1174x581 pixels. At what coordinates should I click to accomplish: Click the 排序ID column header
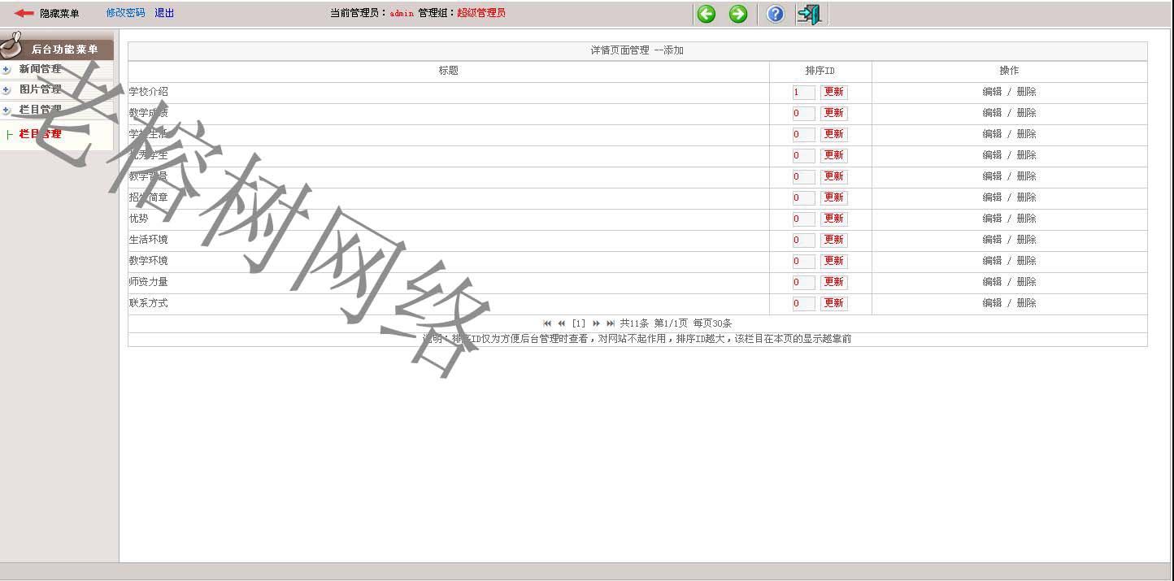pyautogui.click(x=820, y=71)
